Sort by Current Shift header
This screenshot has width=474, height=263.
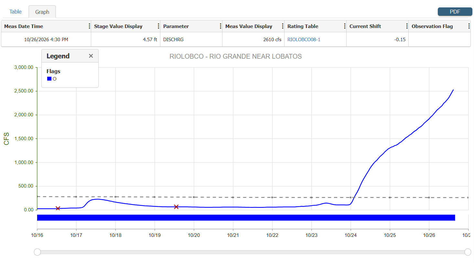click(x=365, y=26)
